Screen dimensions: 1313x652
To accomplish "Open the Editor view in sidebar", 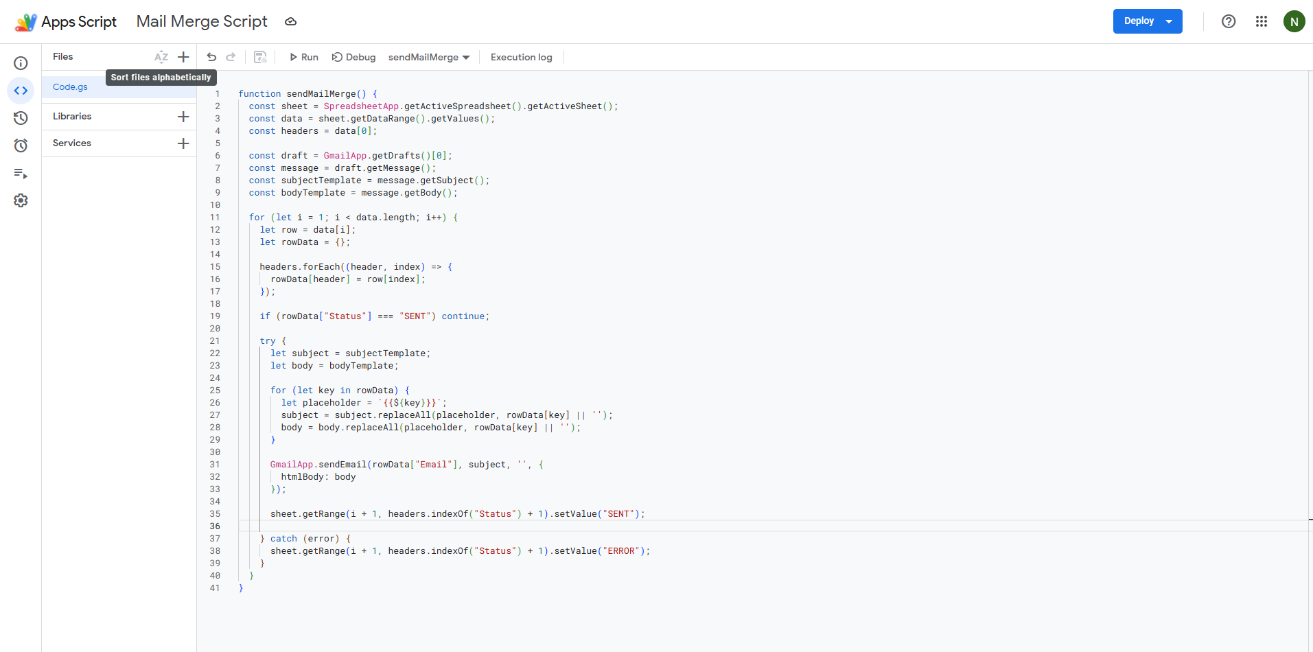I will pos(21,91).
